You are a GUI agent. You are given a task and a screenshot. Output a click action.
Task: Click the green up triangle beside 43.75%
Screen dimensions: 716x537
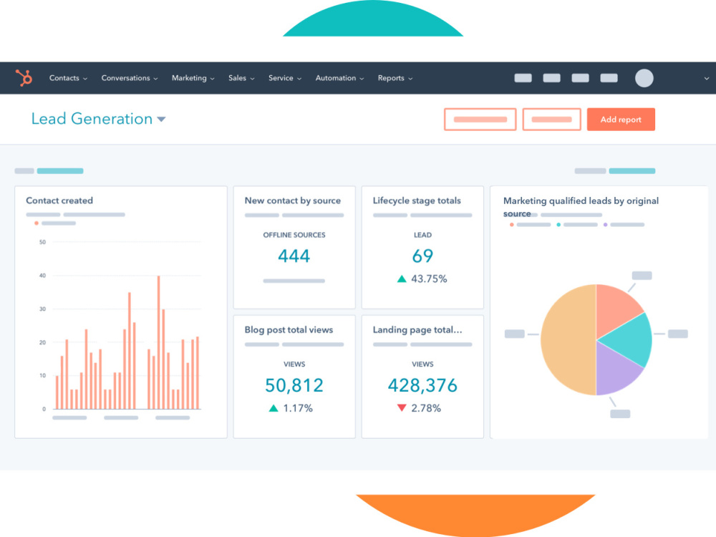pos(402,279)
